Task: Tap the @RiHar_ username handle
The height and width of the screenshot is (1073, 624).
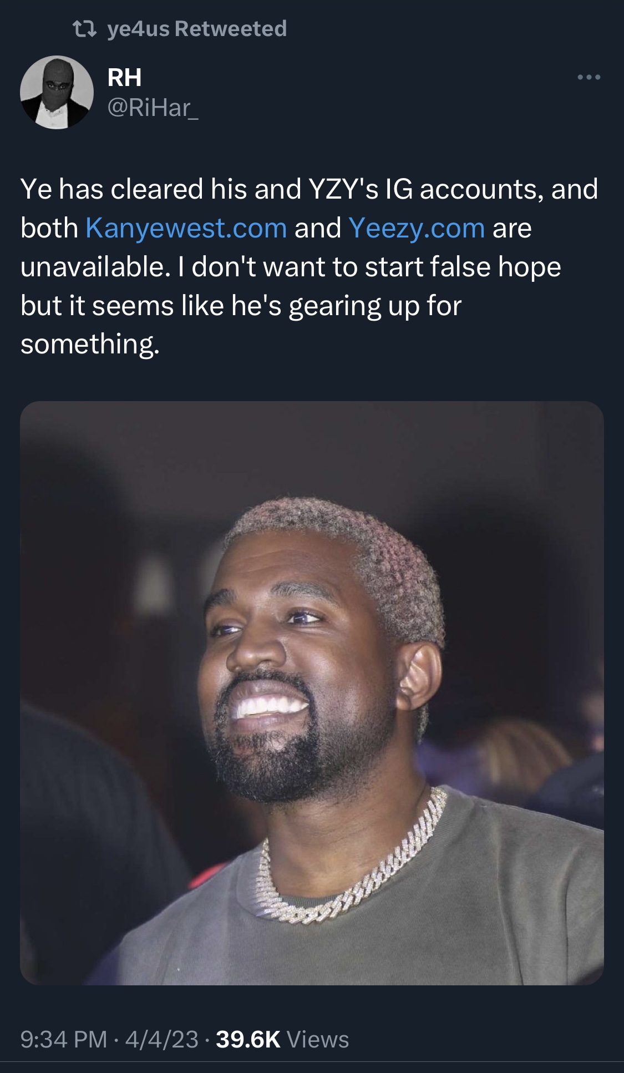Action: click(x=153, y=108)
